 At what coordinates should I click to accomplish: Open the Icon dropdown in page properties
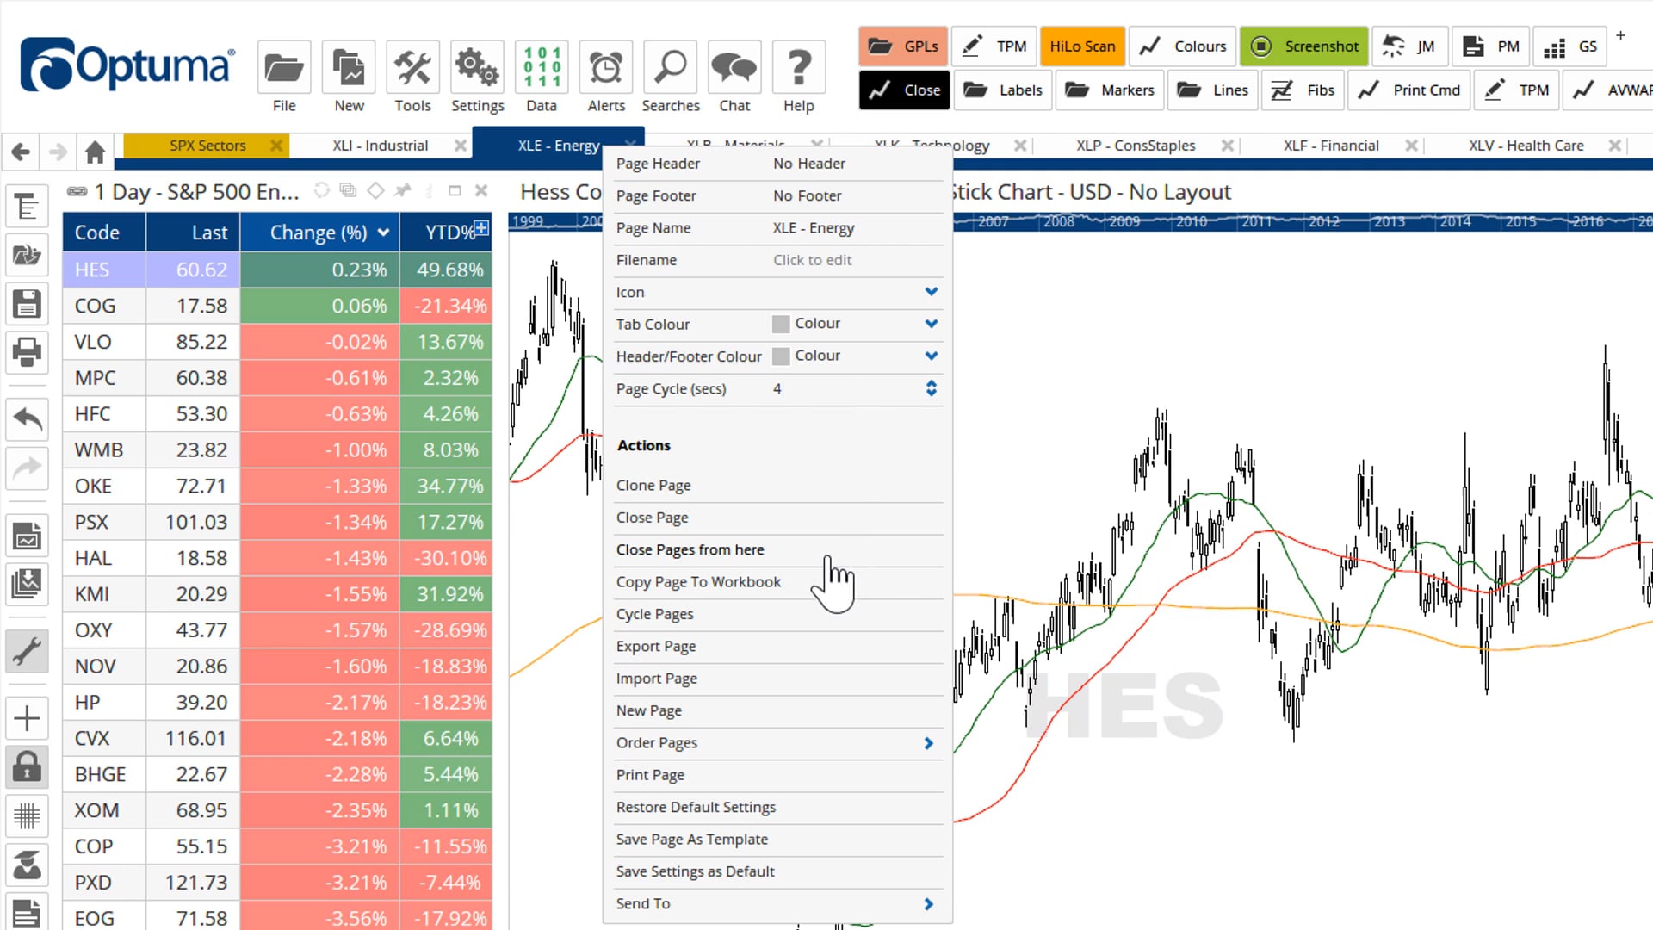(931, 292)
